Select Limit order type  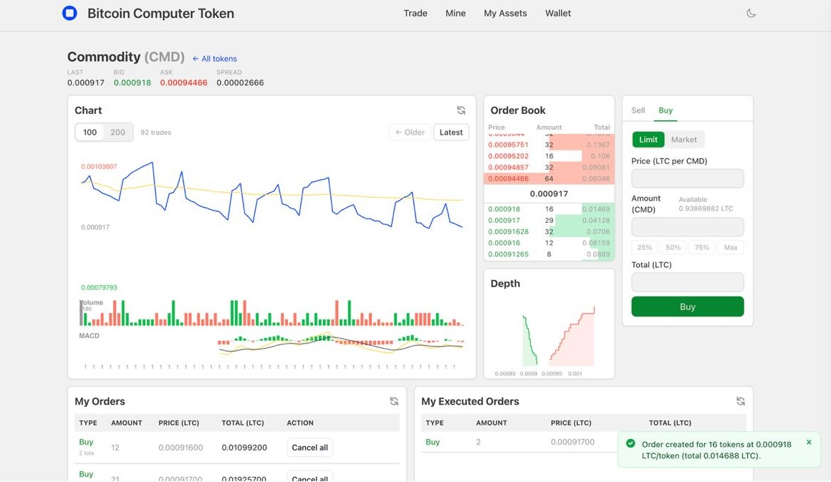(x=648, y=140)
